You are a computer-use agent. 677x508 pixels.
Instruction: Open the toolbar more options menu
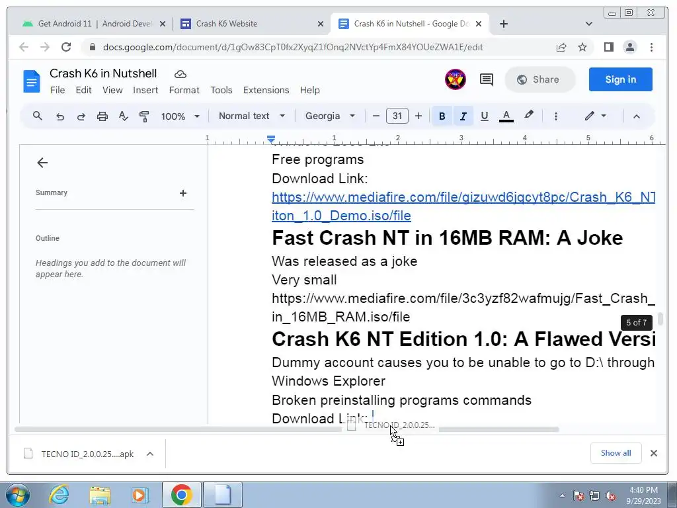click(x=555, y=116)
